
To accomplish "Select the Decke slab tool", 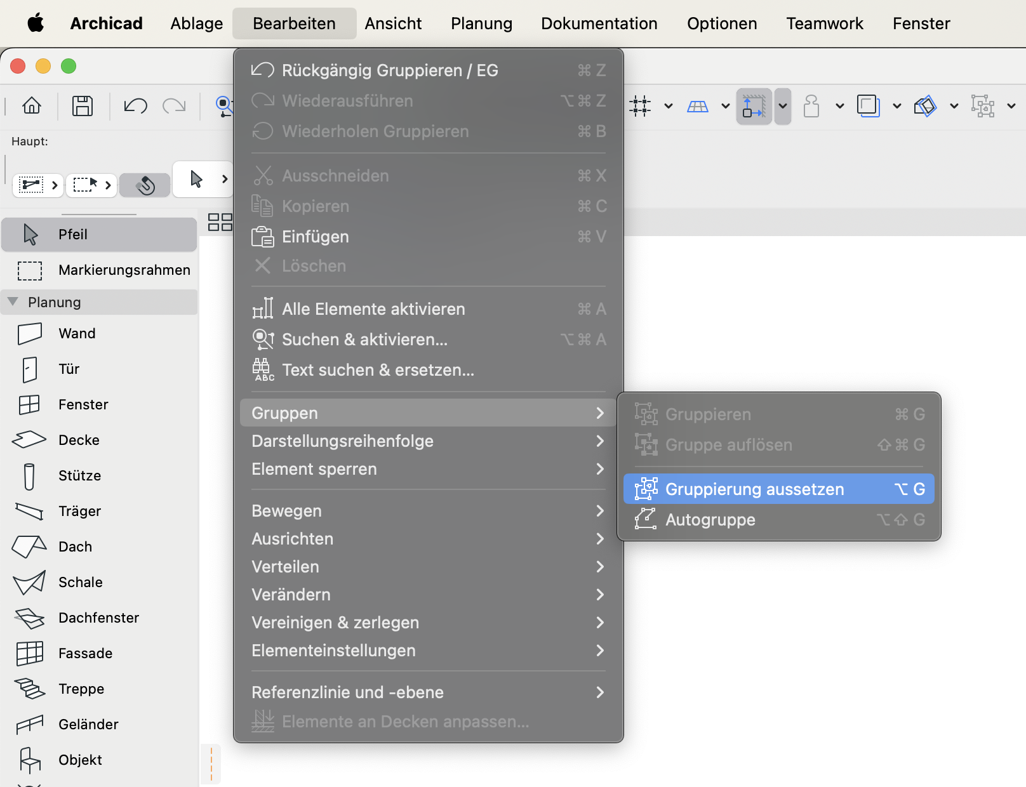I will coord(99,440).
